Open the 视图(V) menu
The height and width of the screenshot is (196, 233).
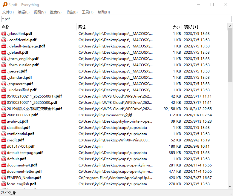point(39,12)
